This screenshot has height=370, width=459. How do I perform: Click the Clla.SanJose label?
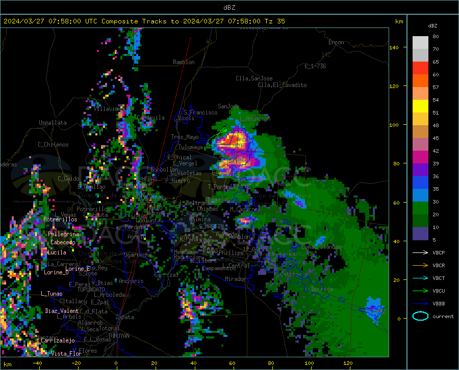[x=254, y=78]
